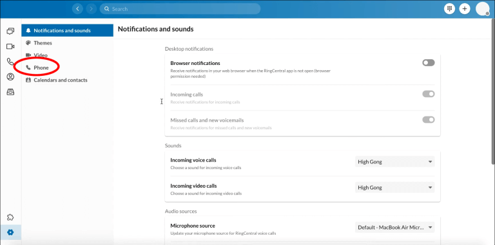Click the Desktop notifications section heading
Image resolution: width=495 pixels, height=245 pixels.
click(x=189, y=49)
